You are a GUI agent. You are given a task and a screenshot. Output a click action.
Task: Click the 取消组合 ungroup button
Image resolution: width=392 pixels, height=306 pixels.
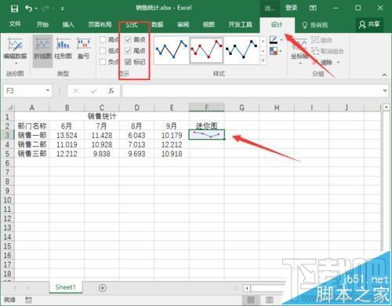pos(328,51)
